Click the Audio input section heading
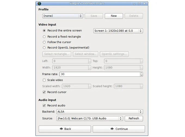 point(47,100)
